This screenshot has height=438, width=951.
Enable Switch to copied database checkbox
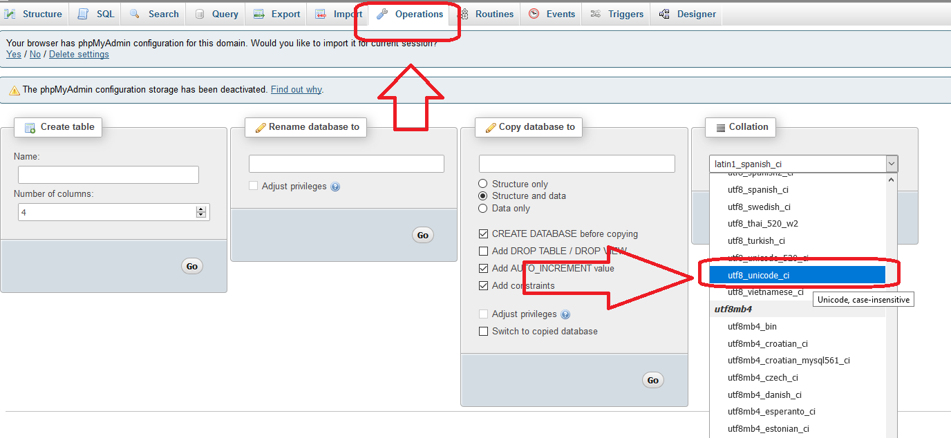point(484,331)
